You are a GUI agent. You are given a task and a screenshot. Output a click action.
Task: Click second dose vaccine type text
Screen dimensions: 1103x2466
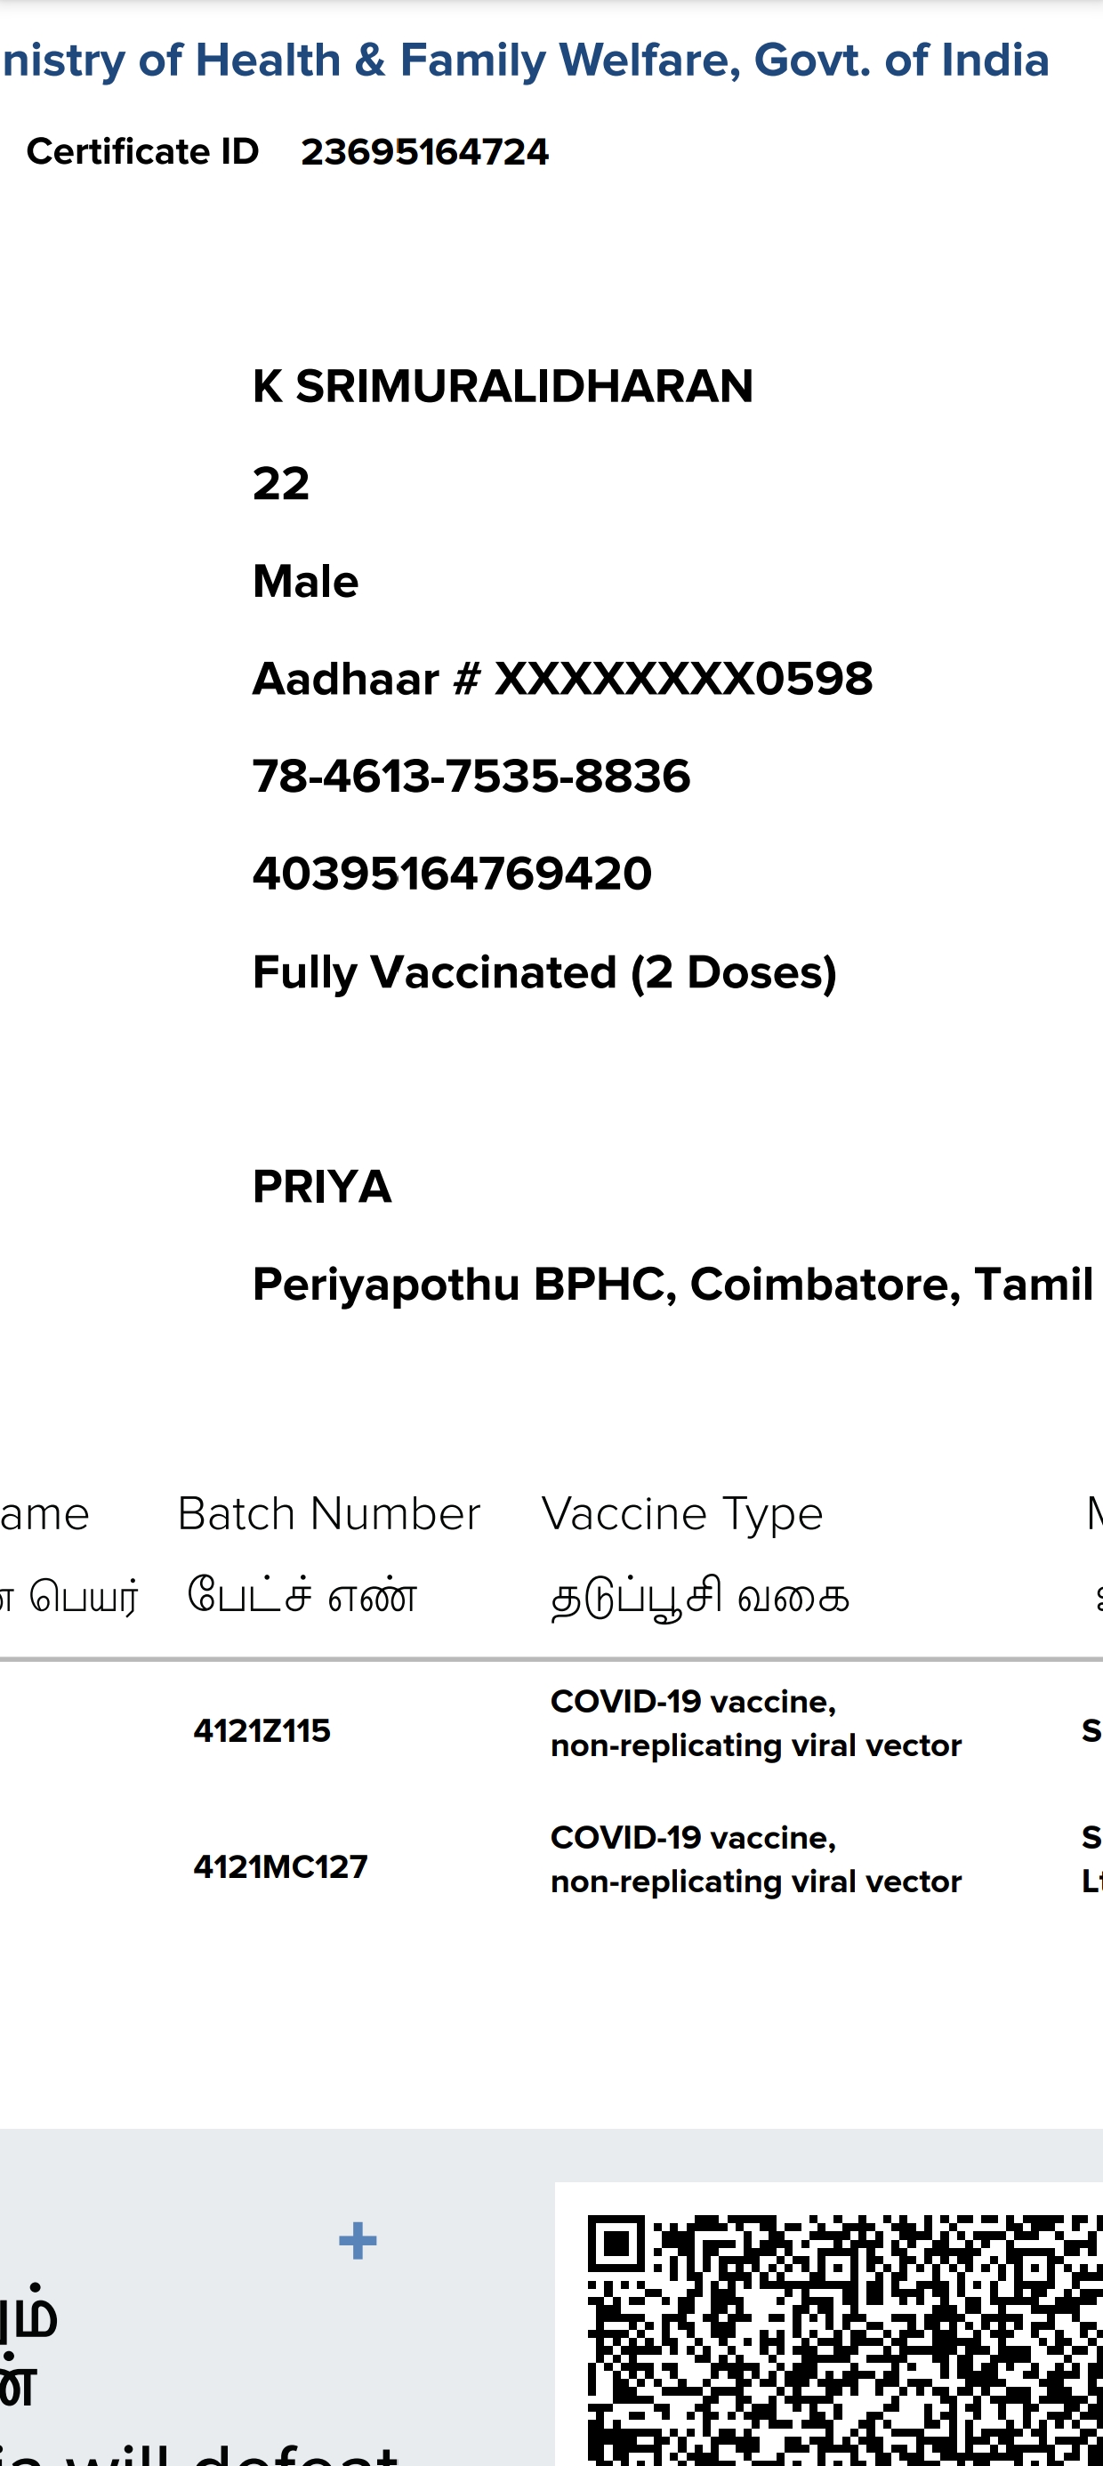[x=754, y=1859]
